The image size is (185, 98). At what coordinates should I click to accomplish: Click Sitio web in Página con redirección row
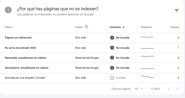tap(80, 38)
